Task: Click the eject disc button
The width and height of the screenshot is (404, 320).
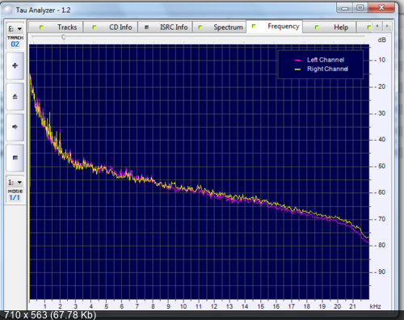Action: click(15, 96)
